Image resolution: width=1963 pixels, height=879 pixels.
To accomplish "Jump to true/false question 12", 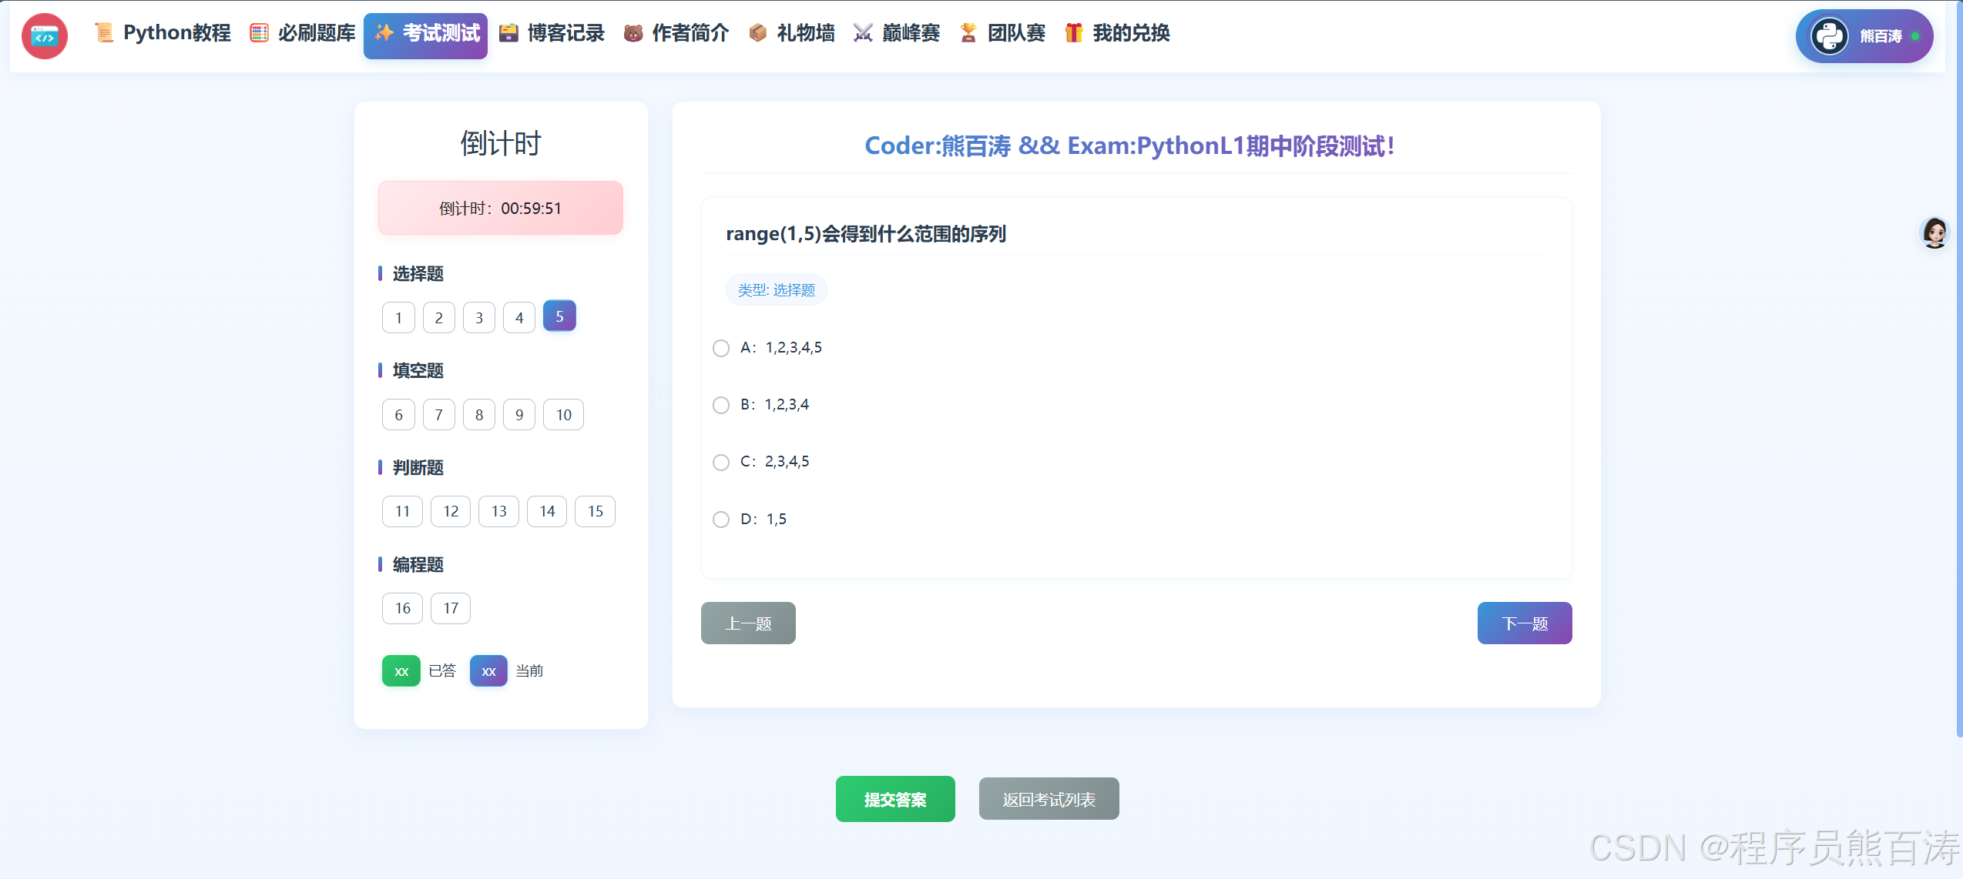I will (451, 511).
